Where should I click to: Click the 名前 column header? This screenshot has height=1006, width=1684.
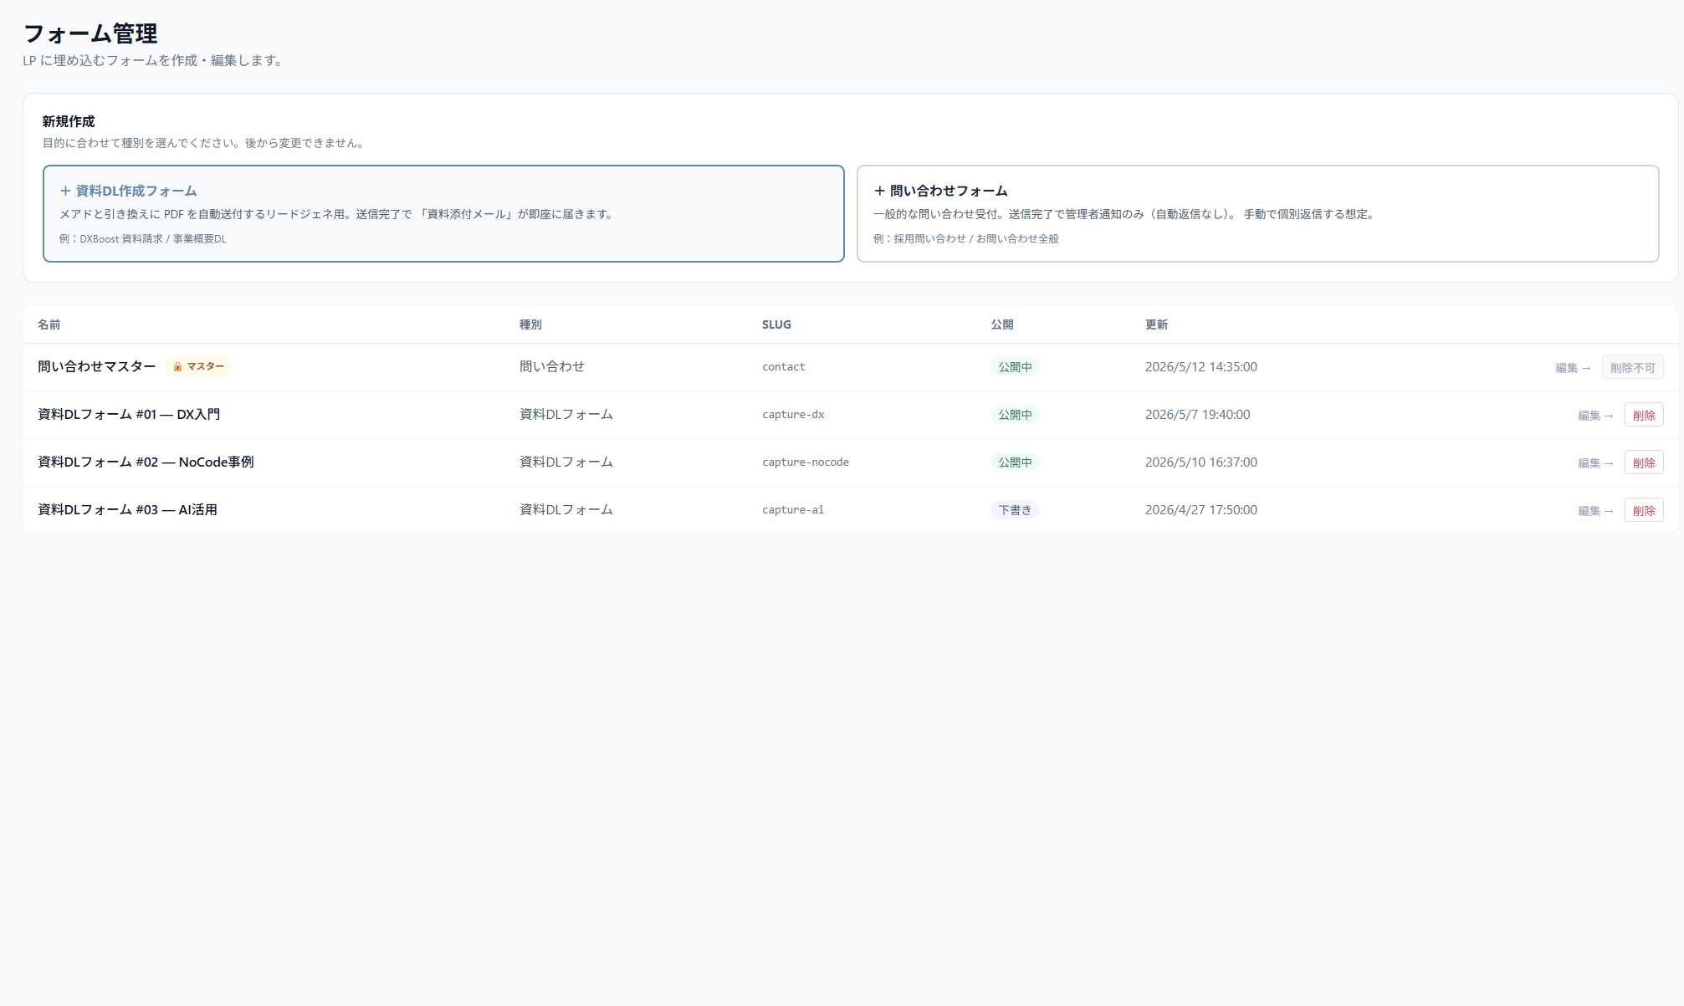click(x=49, y=324)
